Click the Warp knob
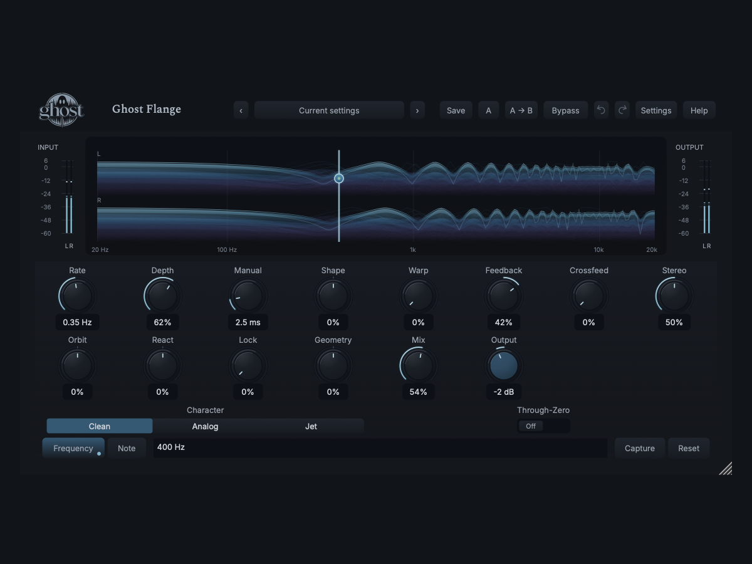The width and height of the screenshot is (752, 564). [x=418, y=296]
